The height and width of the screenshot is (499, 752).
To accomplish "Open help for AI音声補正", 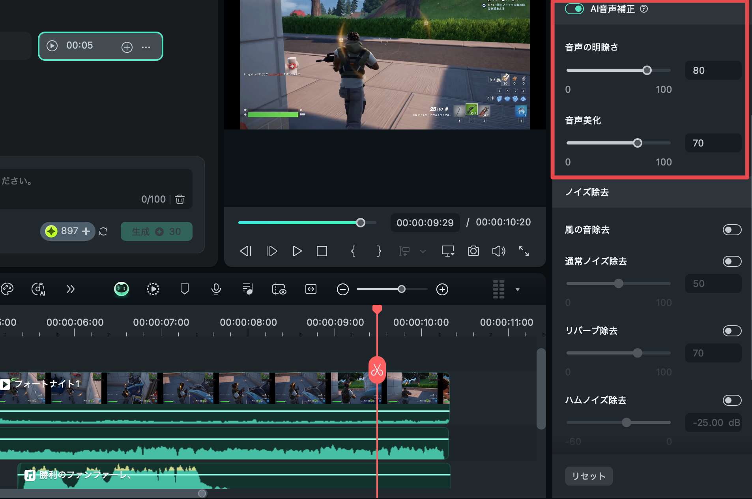I will pos(644,9).
